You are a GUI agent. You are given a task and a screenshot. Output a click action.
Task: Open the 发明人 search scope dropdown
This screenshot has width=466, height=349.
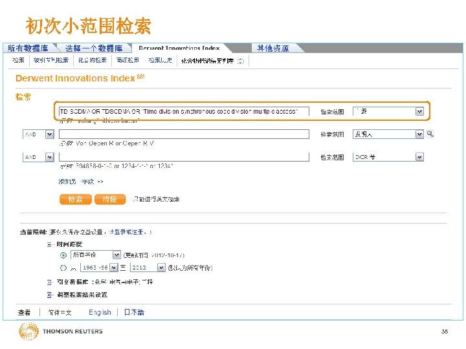coord(388,134)
